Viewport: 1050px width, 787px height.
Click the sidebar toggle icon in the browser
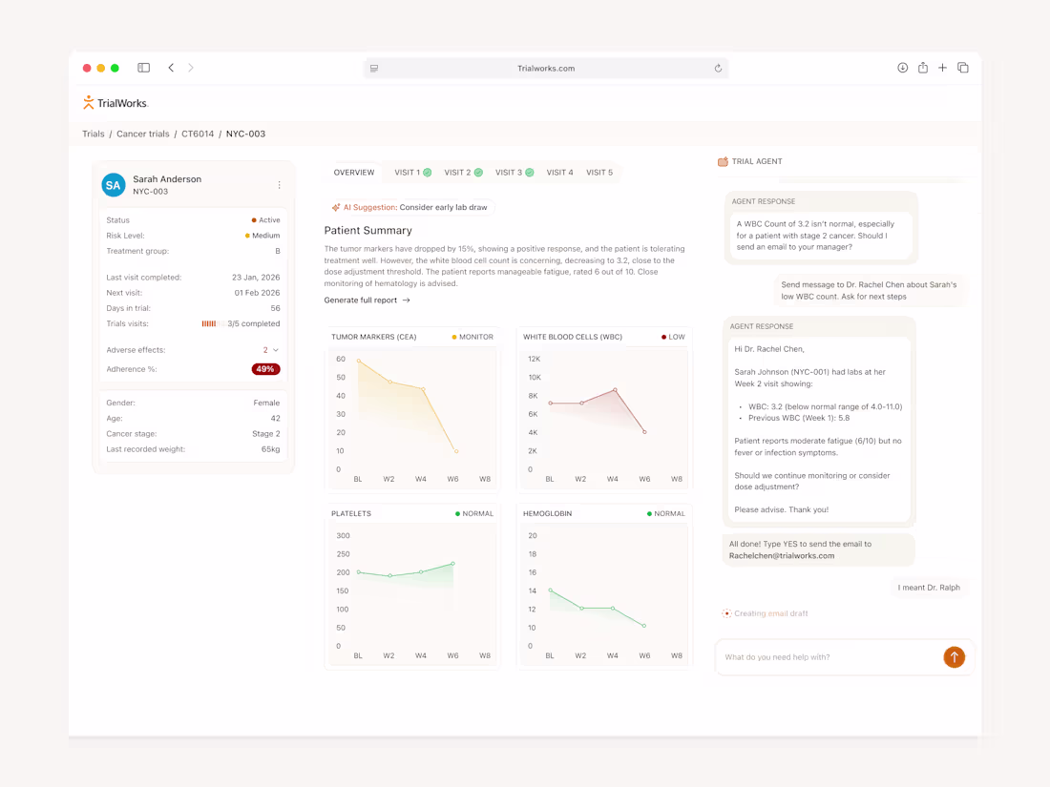click(143, 68)
